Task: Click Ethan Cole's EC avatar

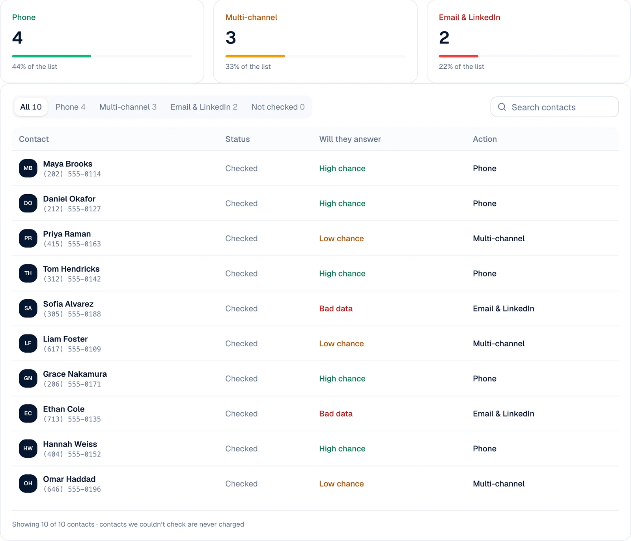Action: click(28, 413)
